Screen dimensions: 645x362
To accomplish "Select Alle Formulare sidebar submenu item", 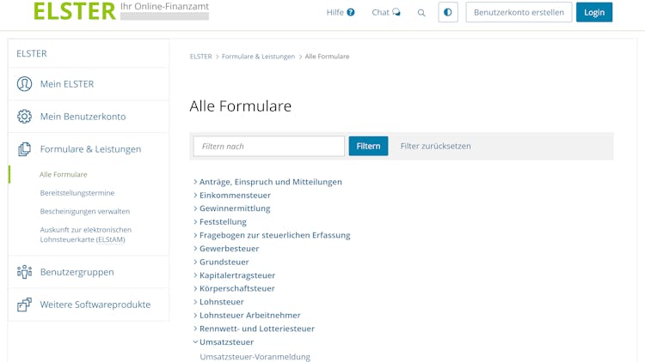I will tap(64, 174).
